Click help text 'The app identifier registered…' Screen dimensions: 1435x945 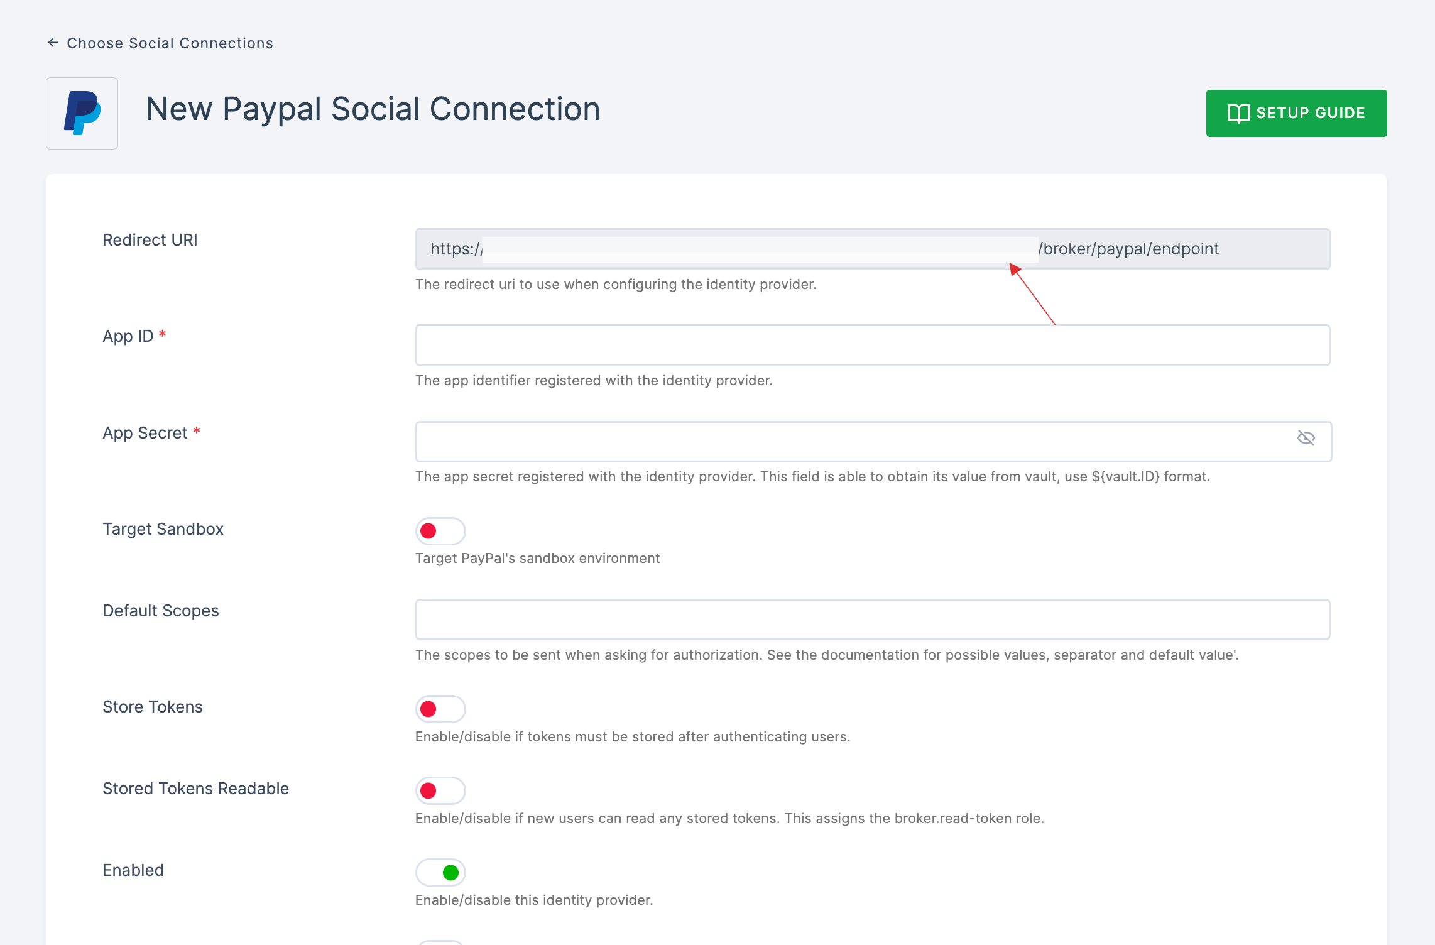click(x=594, y=381)
